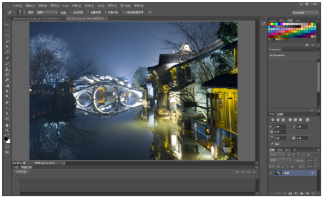Select the Eyedropper tool

click(7, 53)
